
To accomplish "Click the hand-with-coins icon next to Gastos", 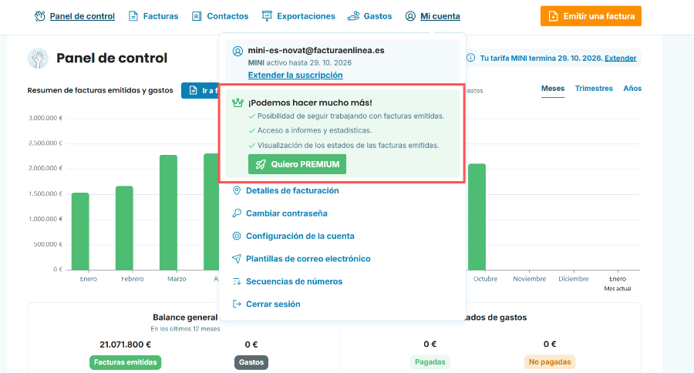I will coord(353,16).
